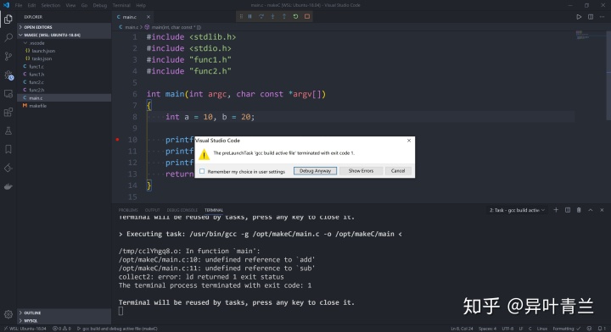The height and width of the screenshot is (332, 611).
Task: Open the Test flask view
Action: 8,131
